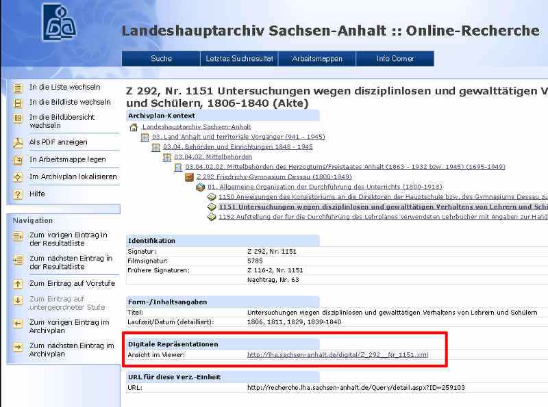
Task: Click the tree icon beside '03. Land Anhalt'
Action: (x=145, y=137)
